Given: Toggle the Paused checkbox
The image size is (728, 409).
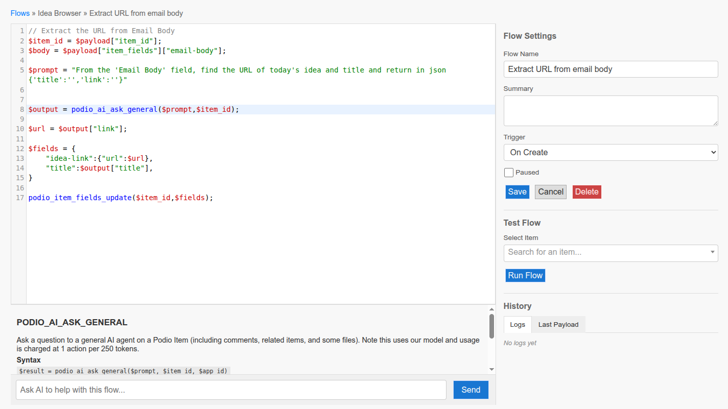Looking at the screenshot, I should click(x=509, y=173).
